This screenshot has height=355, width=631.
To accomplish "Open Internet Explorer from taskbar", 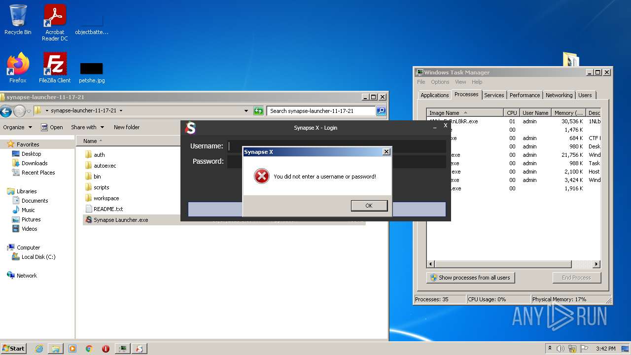I will click(x=39, y=349).
